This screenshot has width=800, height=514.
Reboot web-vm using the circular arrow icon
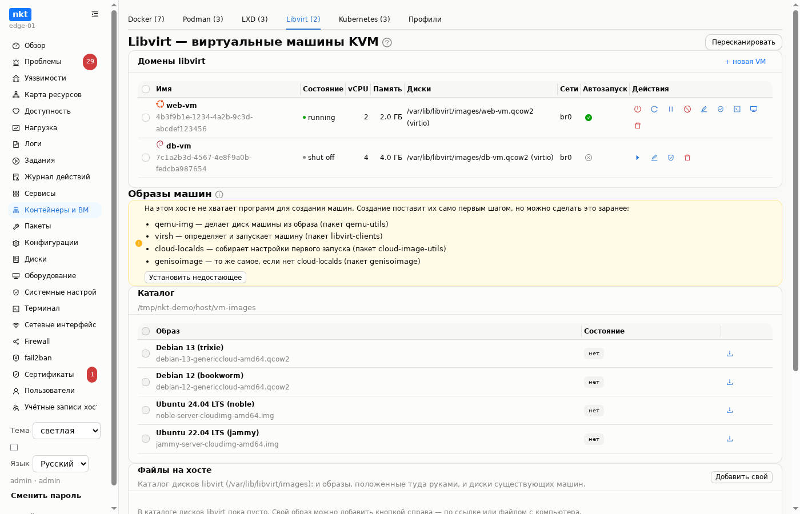[x=654, y=109]
